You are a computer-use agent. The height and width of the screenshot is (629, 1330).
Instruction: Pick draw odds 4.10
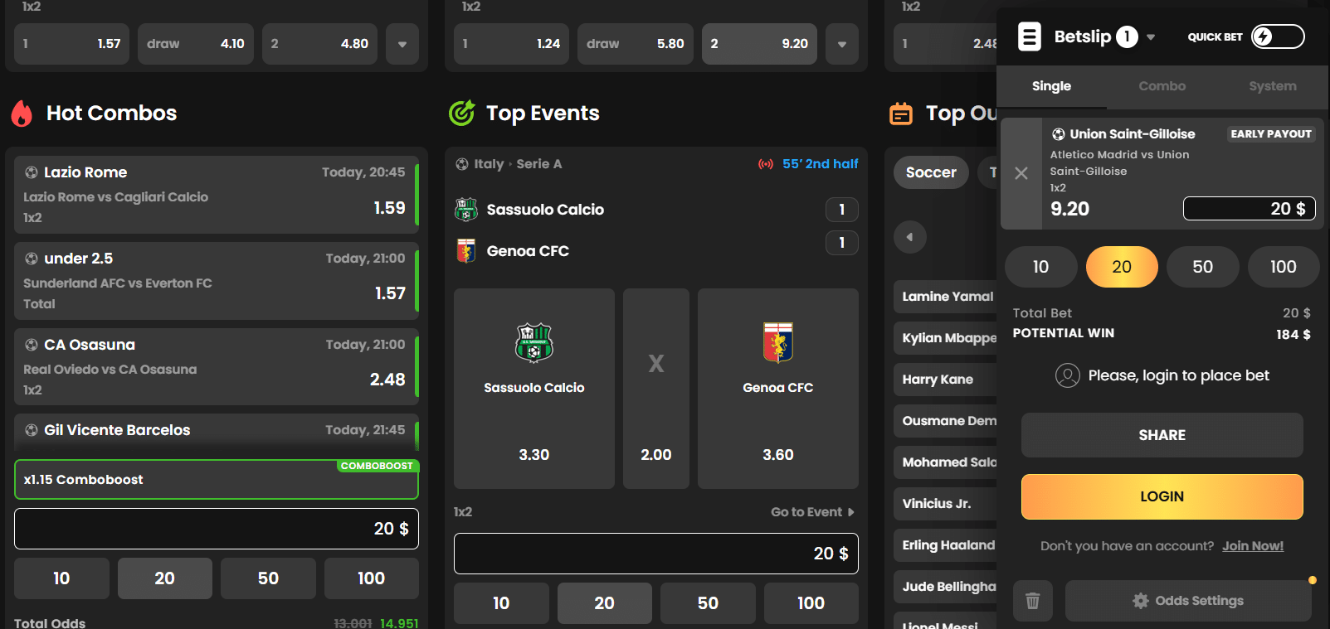tap(196, 44)
